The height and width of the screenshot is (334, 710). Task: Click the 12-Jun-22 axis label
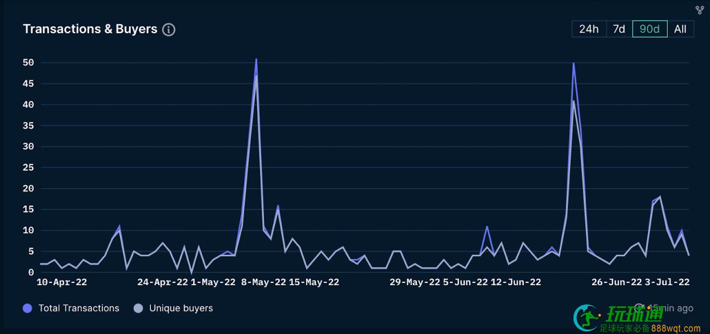(516, 282)
